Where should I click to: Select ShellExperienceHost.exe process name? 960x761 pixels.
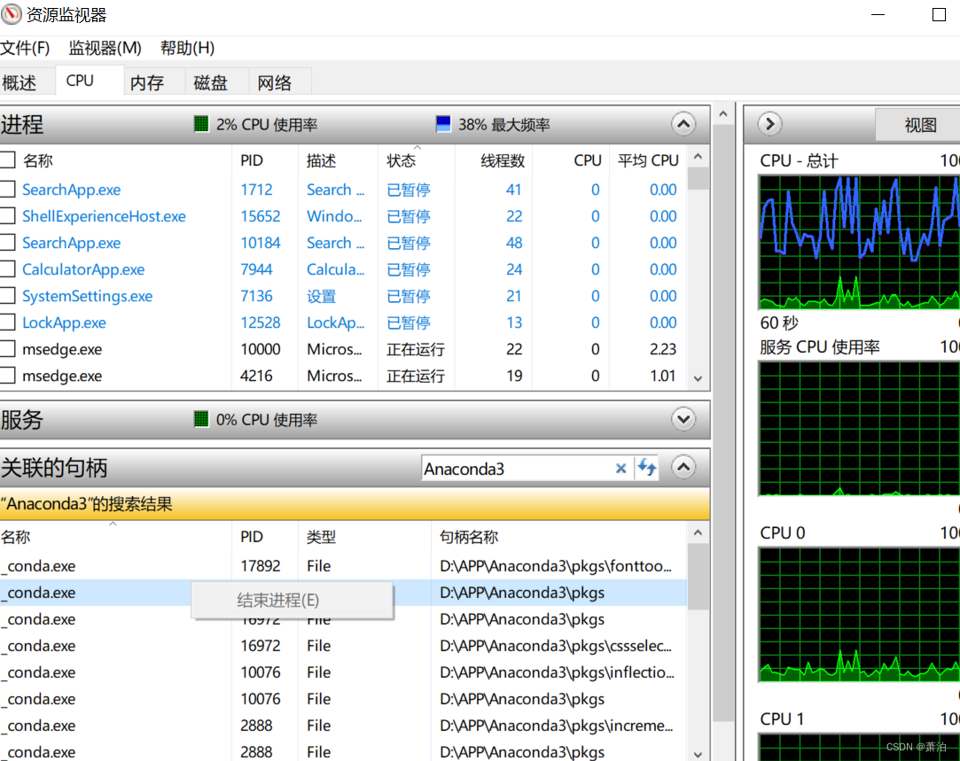coord(104,216)
